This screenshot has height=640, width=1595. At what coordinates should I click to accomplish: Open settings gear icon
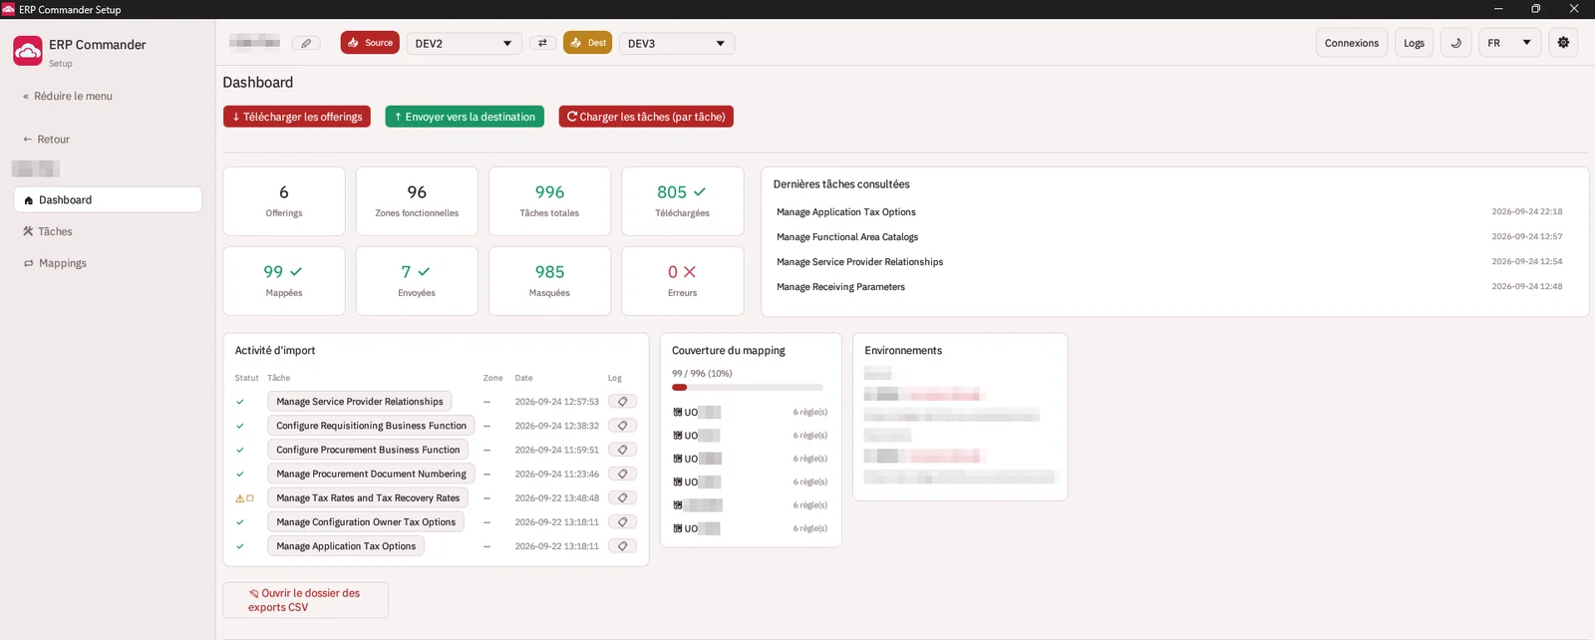[1563, 43]
